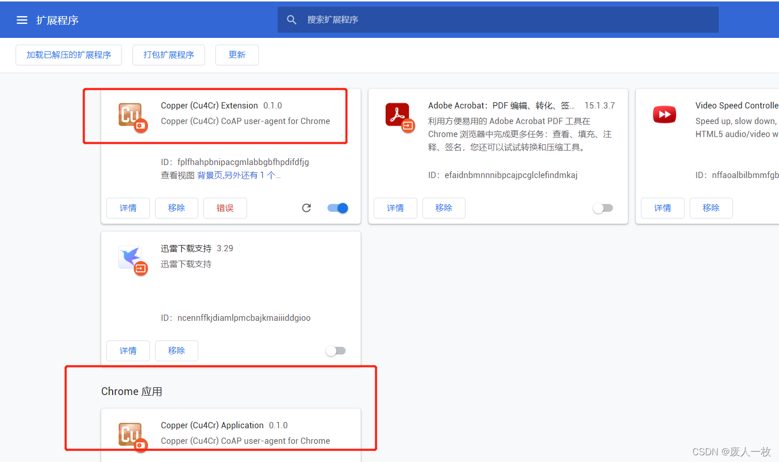This screenshot has width=779, height=462.
Task: Click the Video Speed Controller extension icon
Action: point(664,114)
